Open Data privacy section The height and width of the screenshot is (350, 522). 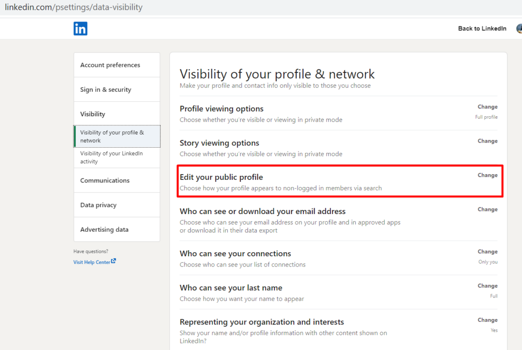click(117, 205)
